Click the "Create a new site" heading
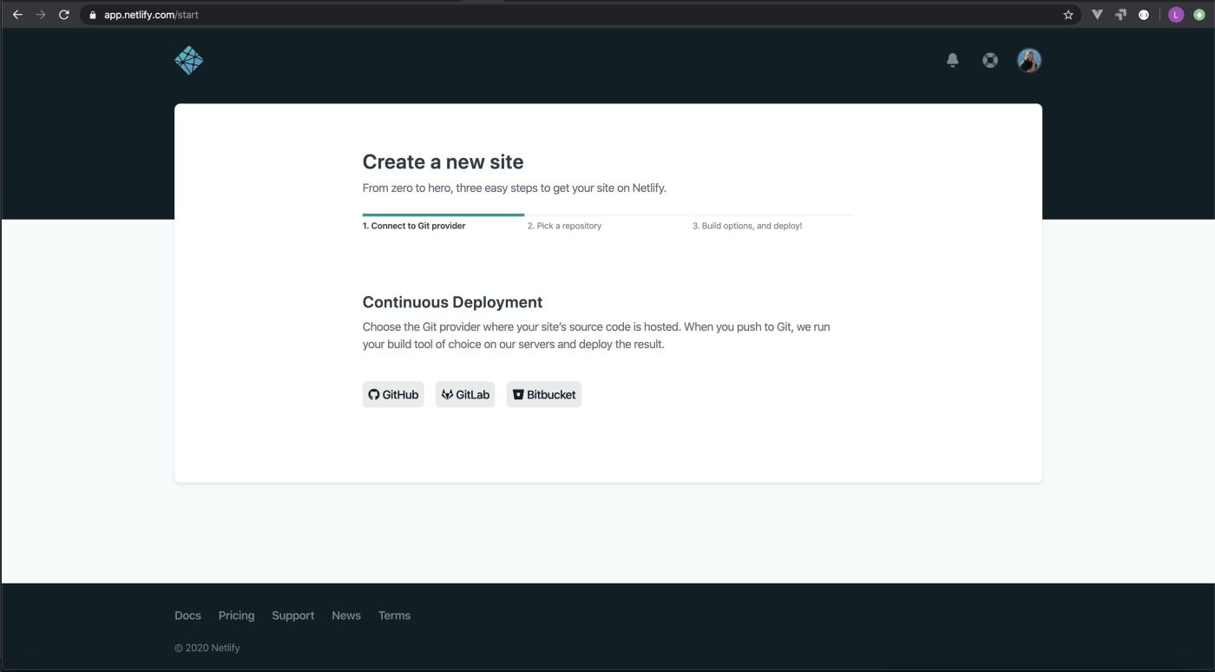This screenshot has width=1215, height=672. tap(443, 161)
